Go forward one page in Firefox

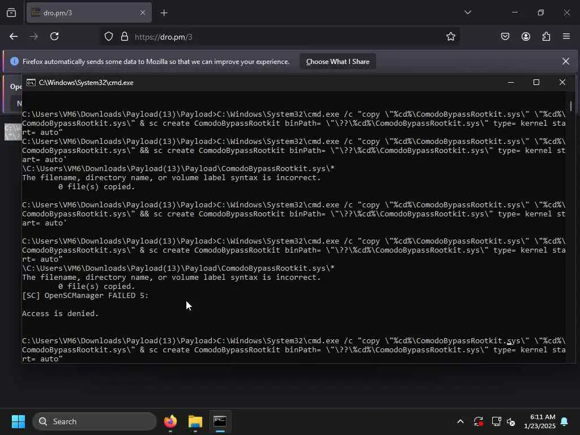click(x=33, y=36)
